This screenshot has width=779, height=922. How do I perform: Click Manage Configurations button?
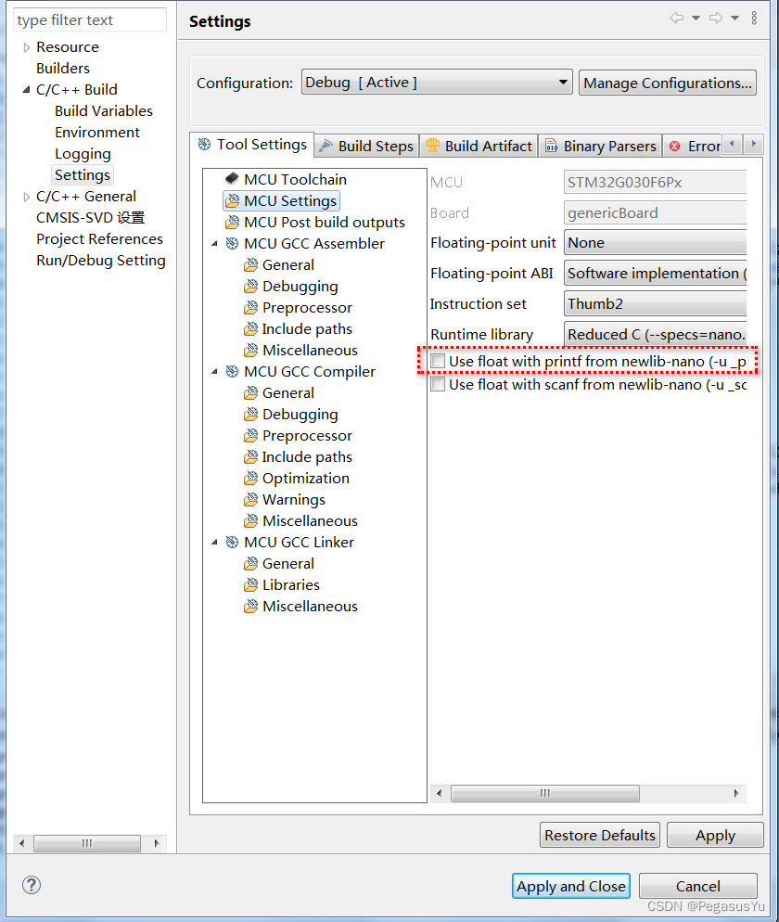(668, 83)
